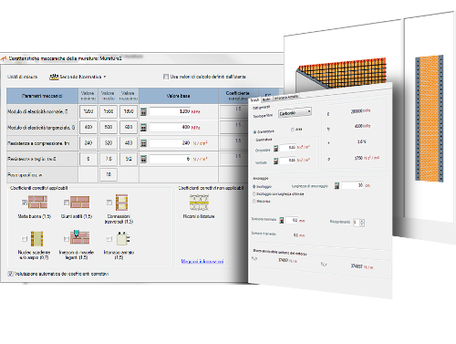Click calculator icon for Resistenza a compressione

click(x=143, y=143)
